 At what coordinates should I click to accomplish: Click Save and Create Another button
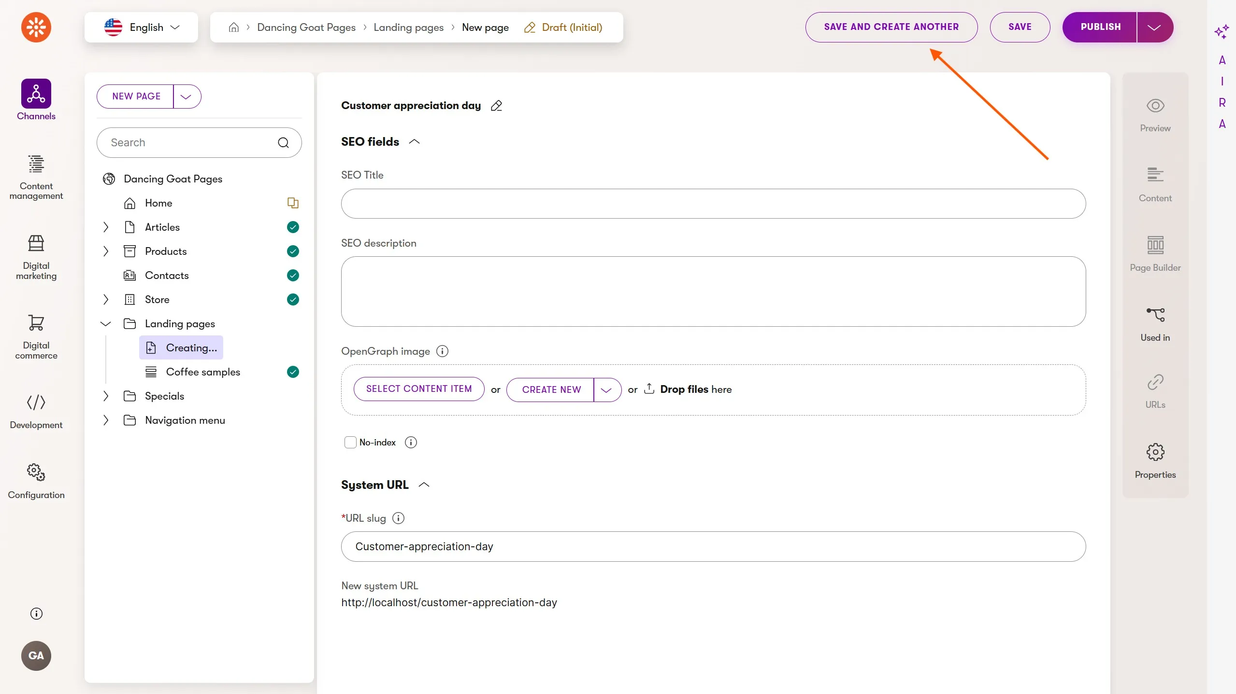tap(891, 28)
